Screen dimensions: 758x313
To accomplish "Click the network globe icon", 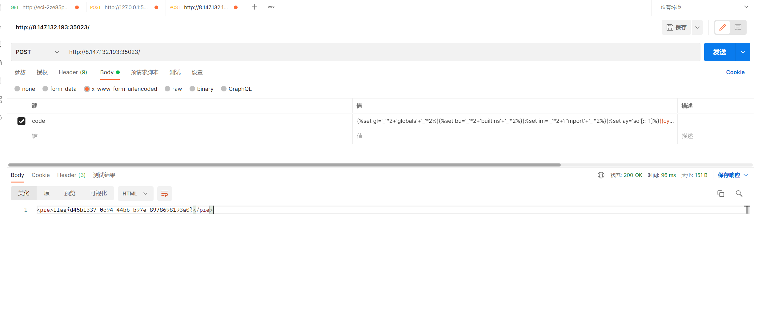I will tap(601, 175).
